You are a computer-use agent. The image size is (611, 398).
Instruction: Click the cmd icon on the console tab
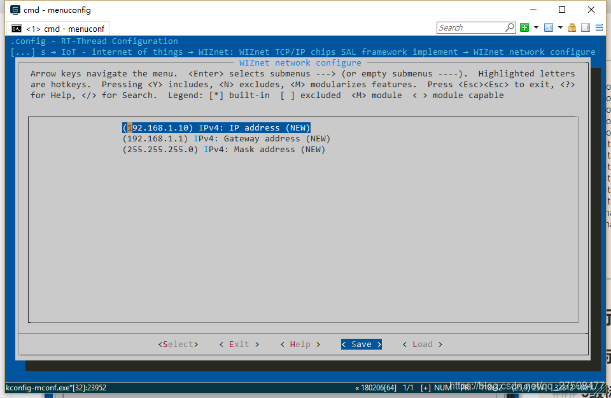pos(16,28)
